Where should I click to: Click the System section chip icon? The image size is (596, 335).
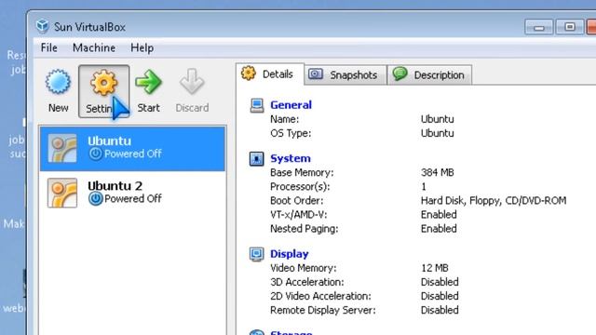257,158
